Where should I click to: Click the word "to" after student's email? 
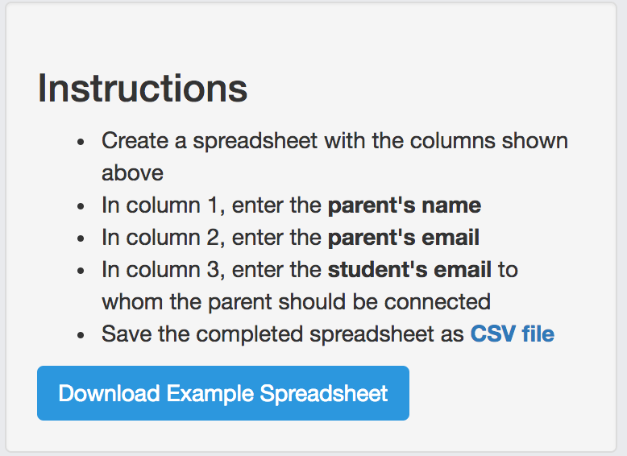pos(507,269)
